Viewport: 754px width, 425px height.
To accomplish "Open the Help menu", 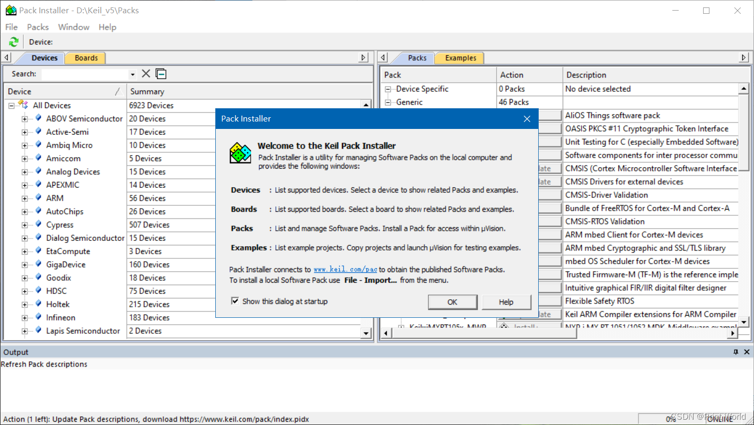I will [107, 27].
